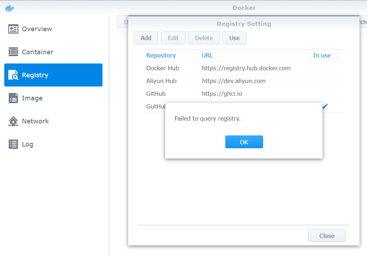
Task: Open the Overview section label
Action: pos(37,29)
